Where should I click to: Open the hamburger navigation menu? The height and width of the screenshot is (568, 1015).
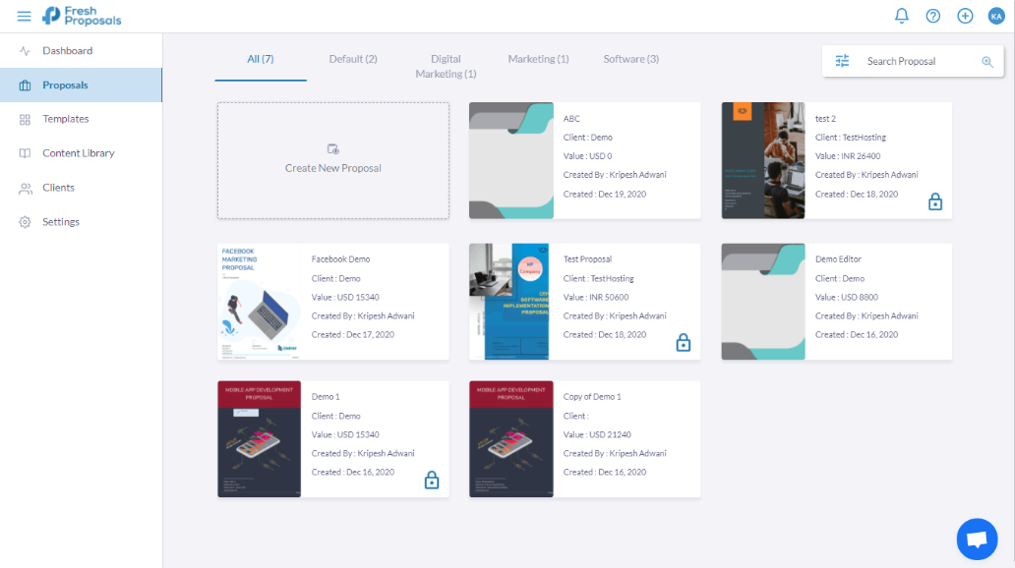[x=24, y=15]
